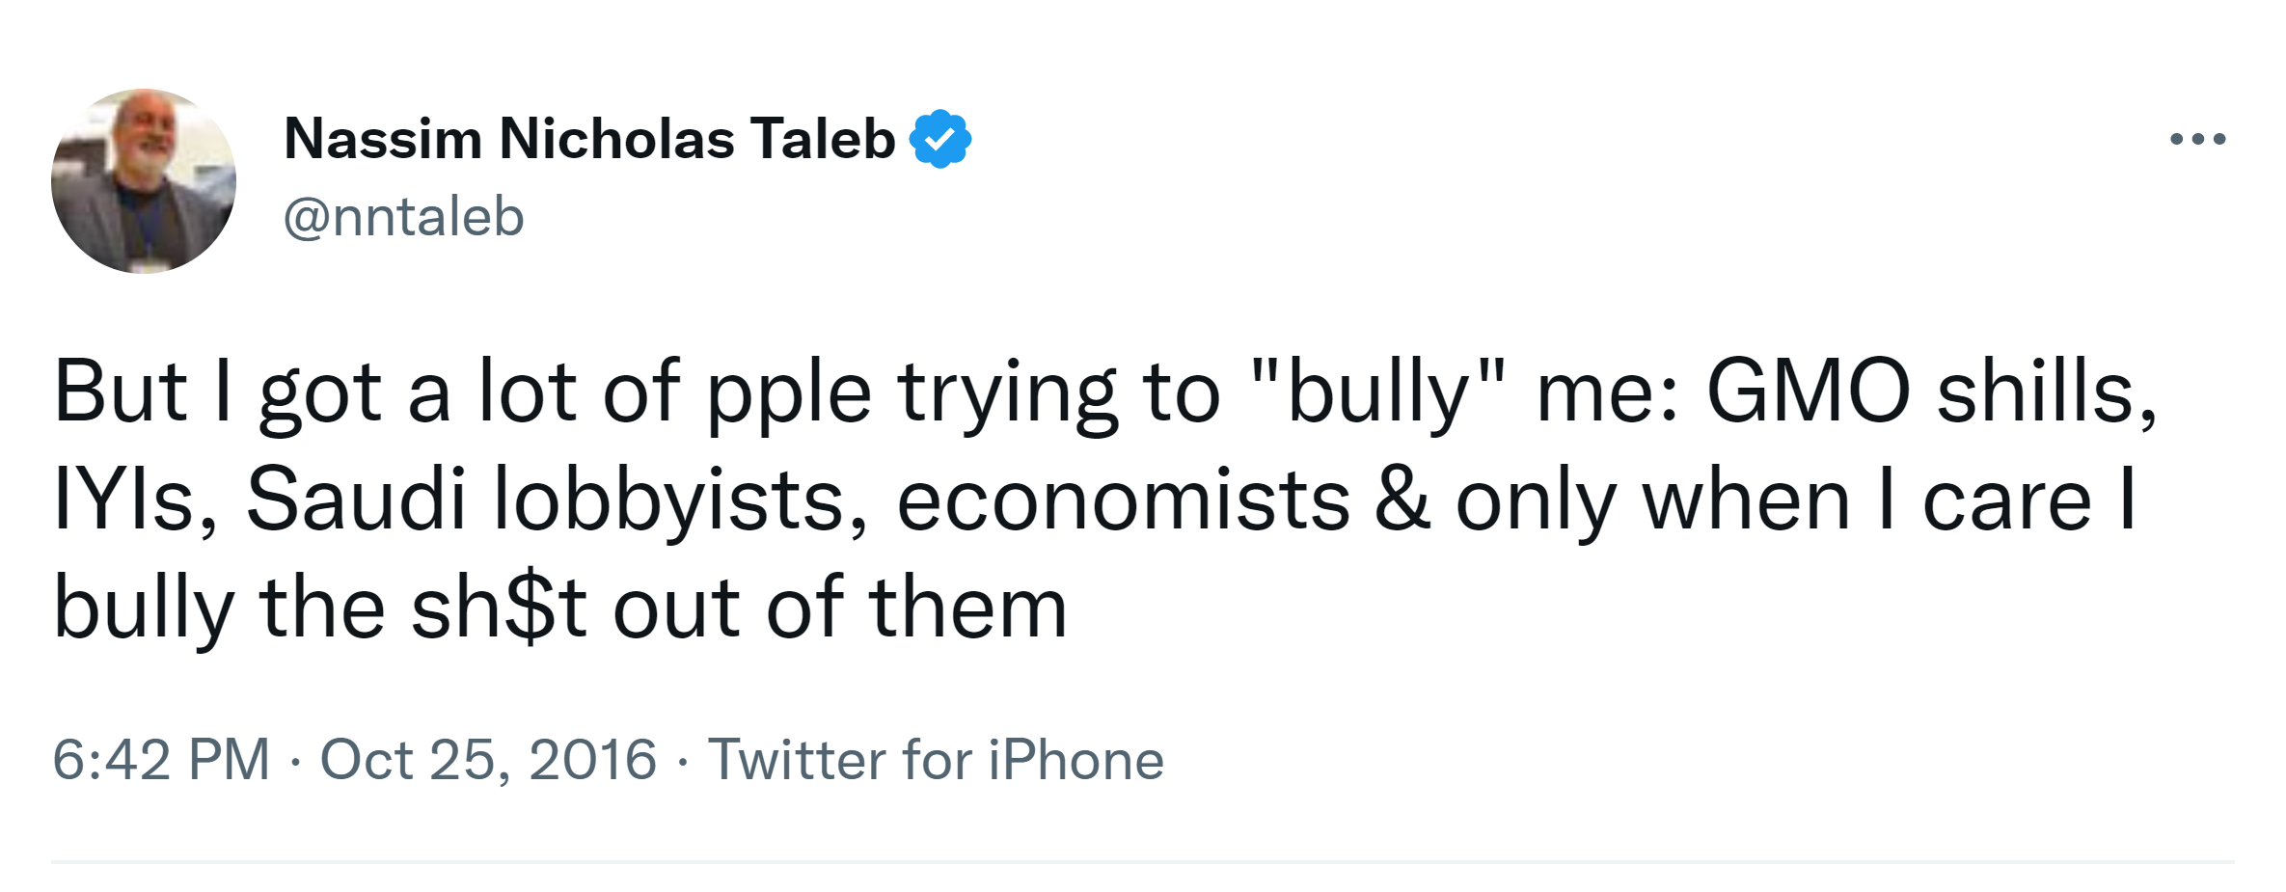Click the display name Nassim Nicholas Taleb
This screenshot has height=892, width=2286.
[x=589, y=139]
